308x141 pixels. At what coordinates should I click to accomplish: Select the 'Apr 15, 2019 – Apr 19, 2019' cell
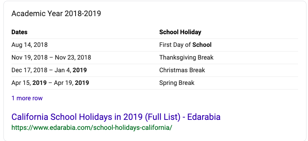[x=50, y=83]
